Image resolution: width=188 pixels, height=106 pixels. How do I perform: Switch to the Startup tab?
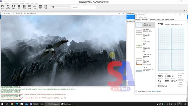(158, 20)
